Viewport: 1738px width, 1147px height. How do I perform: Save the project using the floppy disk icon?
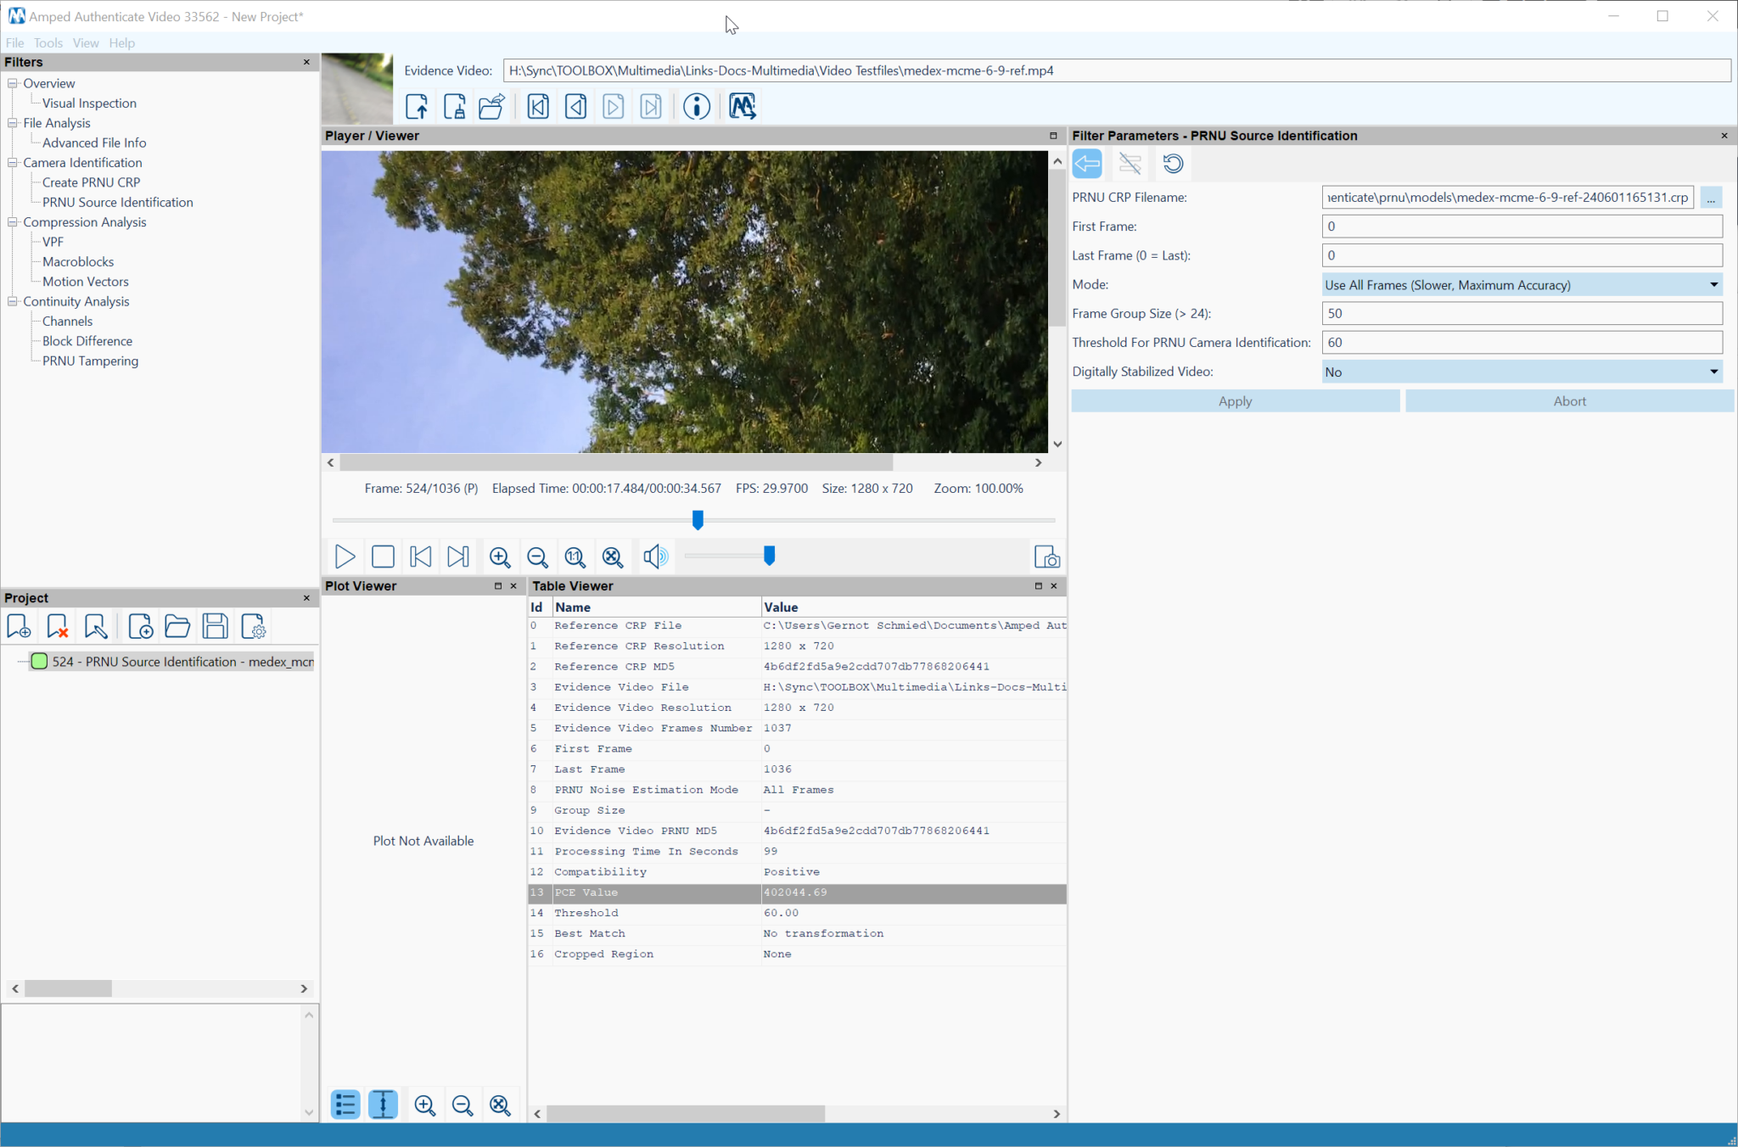tap(216, 626)
